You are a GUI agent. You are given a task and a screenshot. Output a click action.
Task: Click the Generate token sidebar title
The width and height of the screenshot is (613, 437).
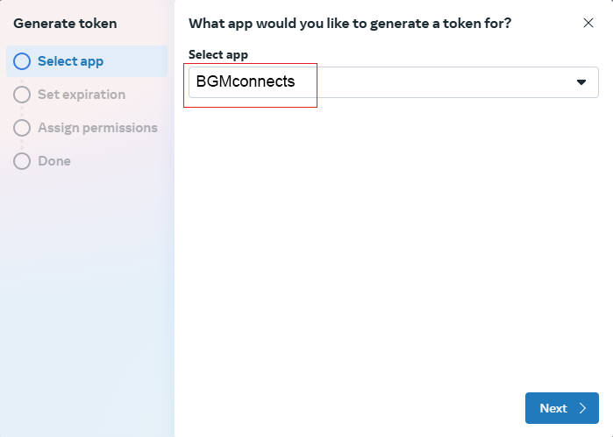coord(65,24)
